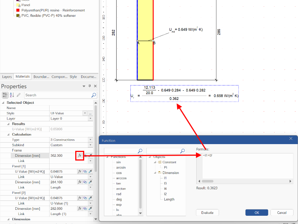This screenshot has height=224, width=298.
Task: Select the Length dimension object
Action: [169, 199]
